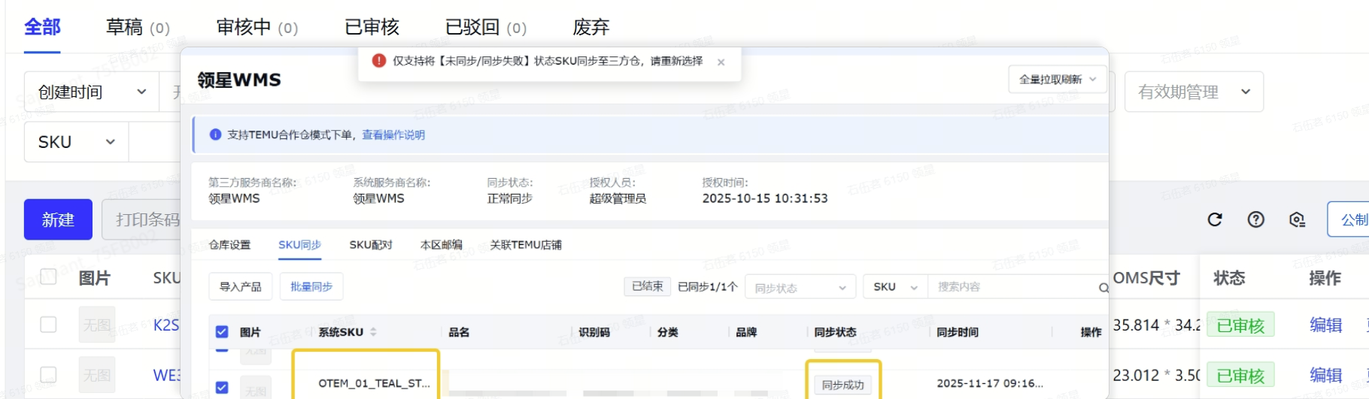The image size is (1369, 399).
Task: Click the K2S SKU link
Action: coord(166,325)
